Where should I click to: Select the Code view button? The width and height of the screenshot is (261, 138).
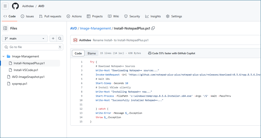[78, 53]
